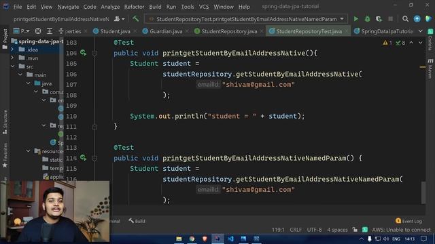This screenshot has height=244, width=435.
Task: Click the green checkmark 8 indicator
Action: [400, 43]
